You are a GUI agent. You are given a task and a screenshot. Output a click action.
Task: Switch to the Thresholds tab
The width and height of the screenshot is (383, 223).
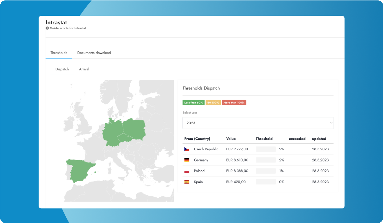[59, 53]
